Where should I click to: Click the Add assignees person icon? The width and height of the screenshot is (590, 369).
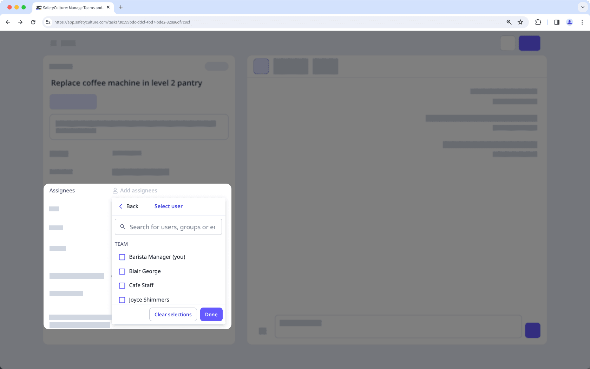point(114,190)
